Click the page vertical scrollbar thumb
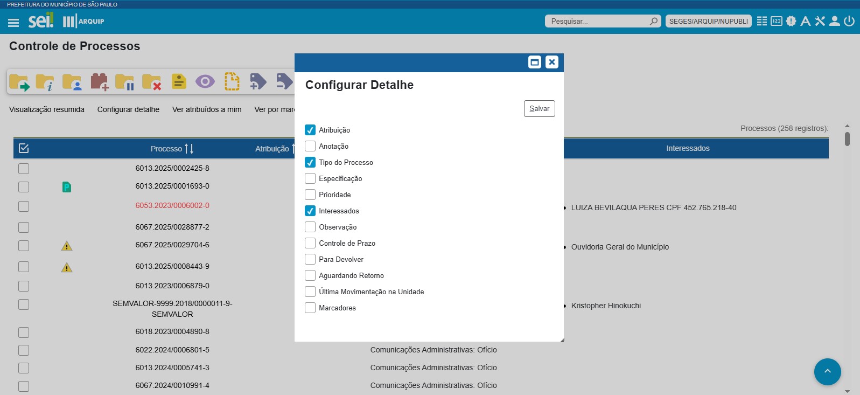Image resolution: width=860 pixels, height=395 pixels. (x=847, y=138)
